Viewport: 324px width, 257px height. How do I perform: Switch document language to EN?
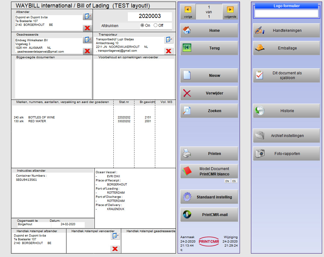pos(227,181)
